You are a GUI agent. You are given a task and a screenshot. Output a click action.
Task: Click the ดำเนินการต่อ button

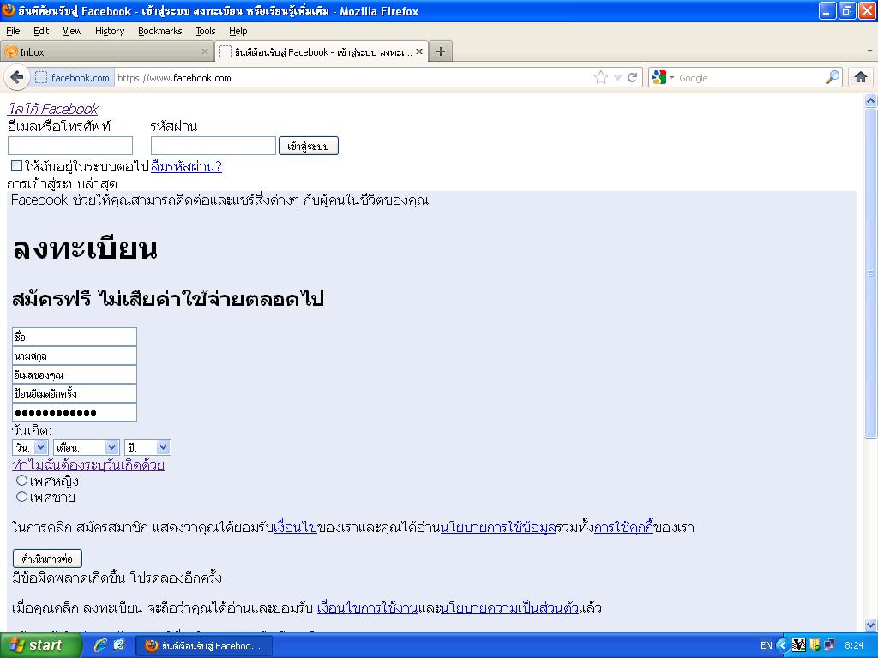(x=48, y=559)
